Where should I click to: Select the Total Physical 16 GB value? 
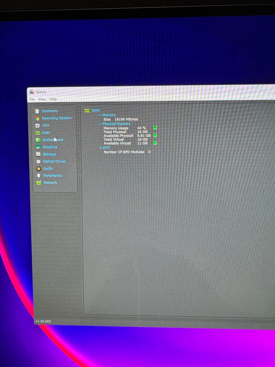click(142, 132)
